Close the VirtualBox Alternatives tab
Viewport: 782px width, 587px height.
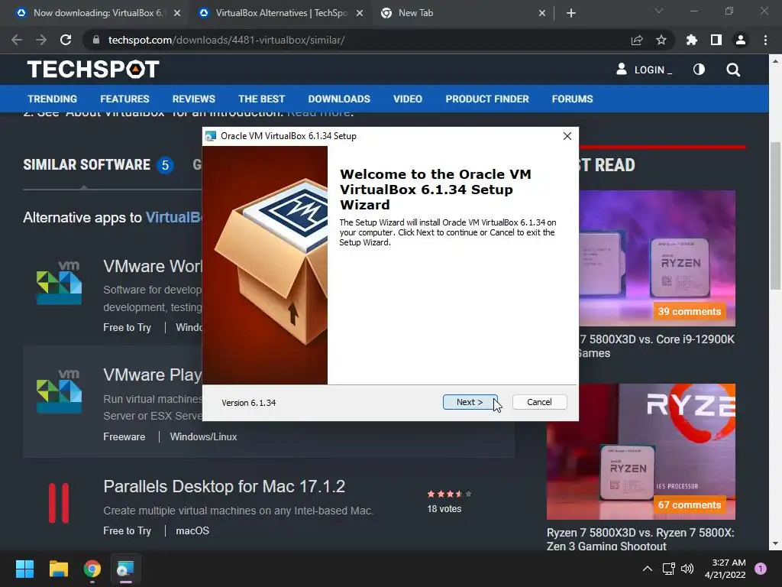(x=360, y=13)
